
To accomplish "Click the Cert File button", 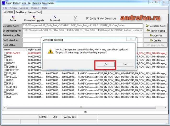I will (156, 40).
